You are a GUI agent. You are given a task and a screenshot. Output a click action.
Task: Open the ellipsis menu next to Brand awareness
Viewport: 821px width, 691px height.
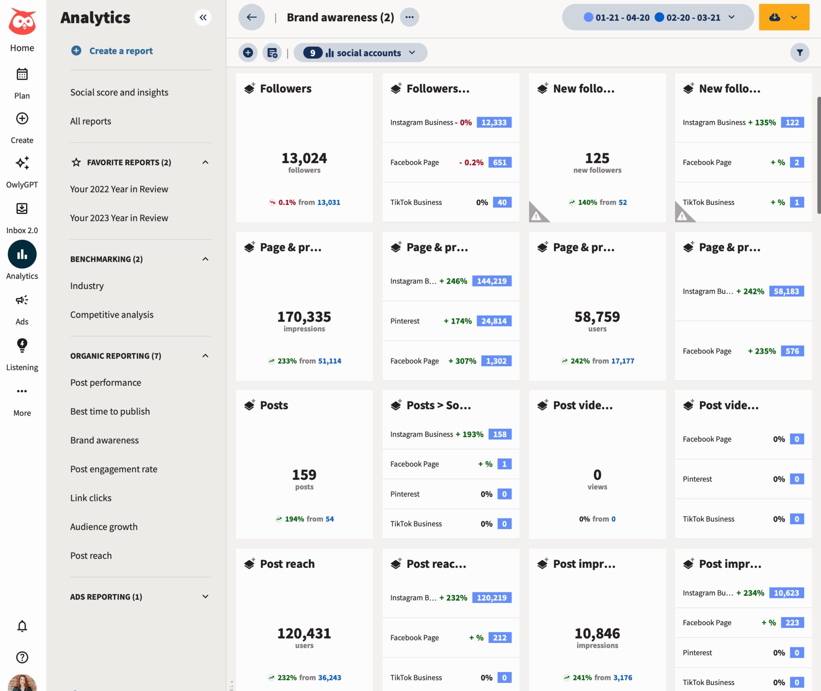(410, 17)
